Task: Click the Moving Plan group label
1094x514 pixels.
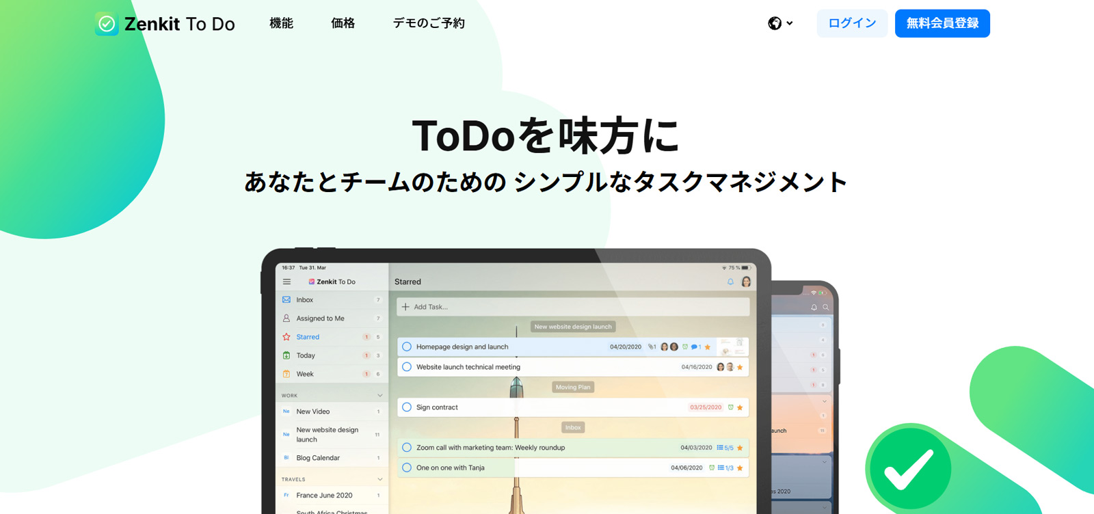Action: (573, 387)
